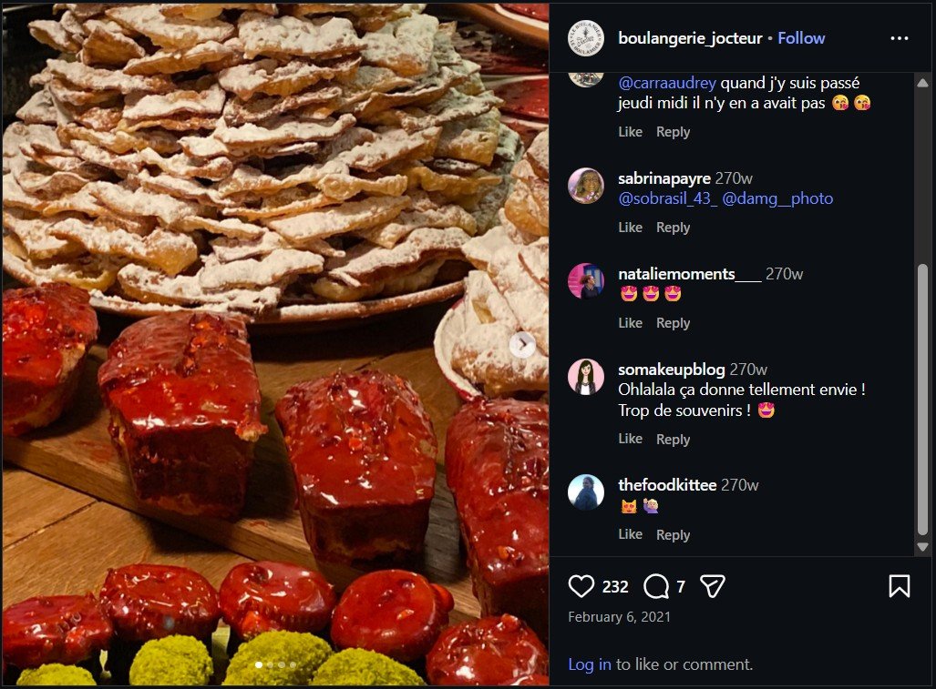Click nataliemoments___'s profile avatar

pyautogui.click(x=586, y=281)
